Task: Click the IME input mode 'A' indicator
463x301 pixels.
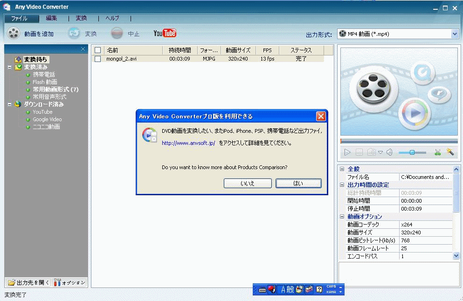Action: point(283,289)
